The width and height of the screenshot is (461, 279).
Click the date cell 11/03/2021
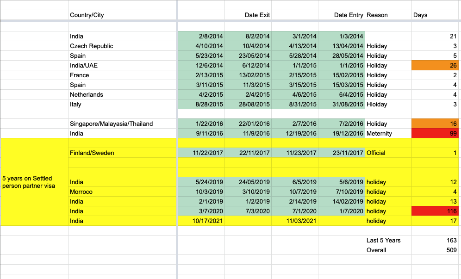coord(295,221)
